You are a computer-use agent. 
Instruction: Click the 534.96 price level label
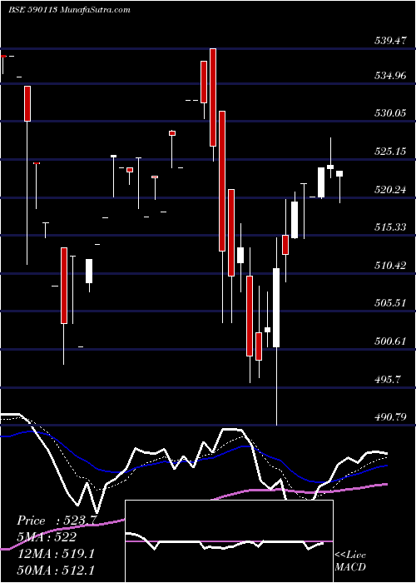point(389,76)
